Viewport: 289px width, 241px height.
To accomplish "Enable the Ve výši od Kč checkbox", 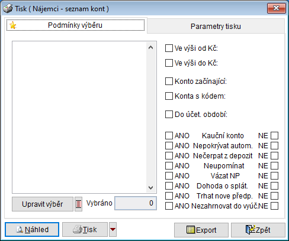I will 169,48.
